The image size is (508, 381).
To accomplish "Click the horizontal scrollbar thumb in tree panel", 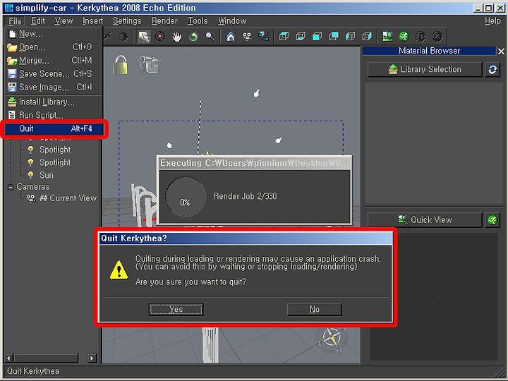I will coord(46,358).
